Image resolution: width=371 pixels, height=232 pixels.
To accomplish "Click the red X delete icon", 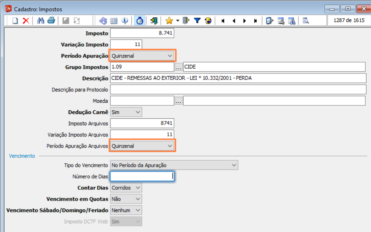I will point(26,21).
